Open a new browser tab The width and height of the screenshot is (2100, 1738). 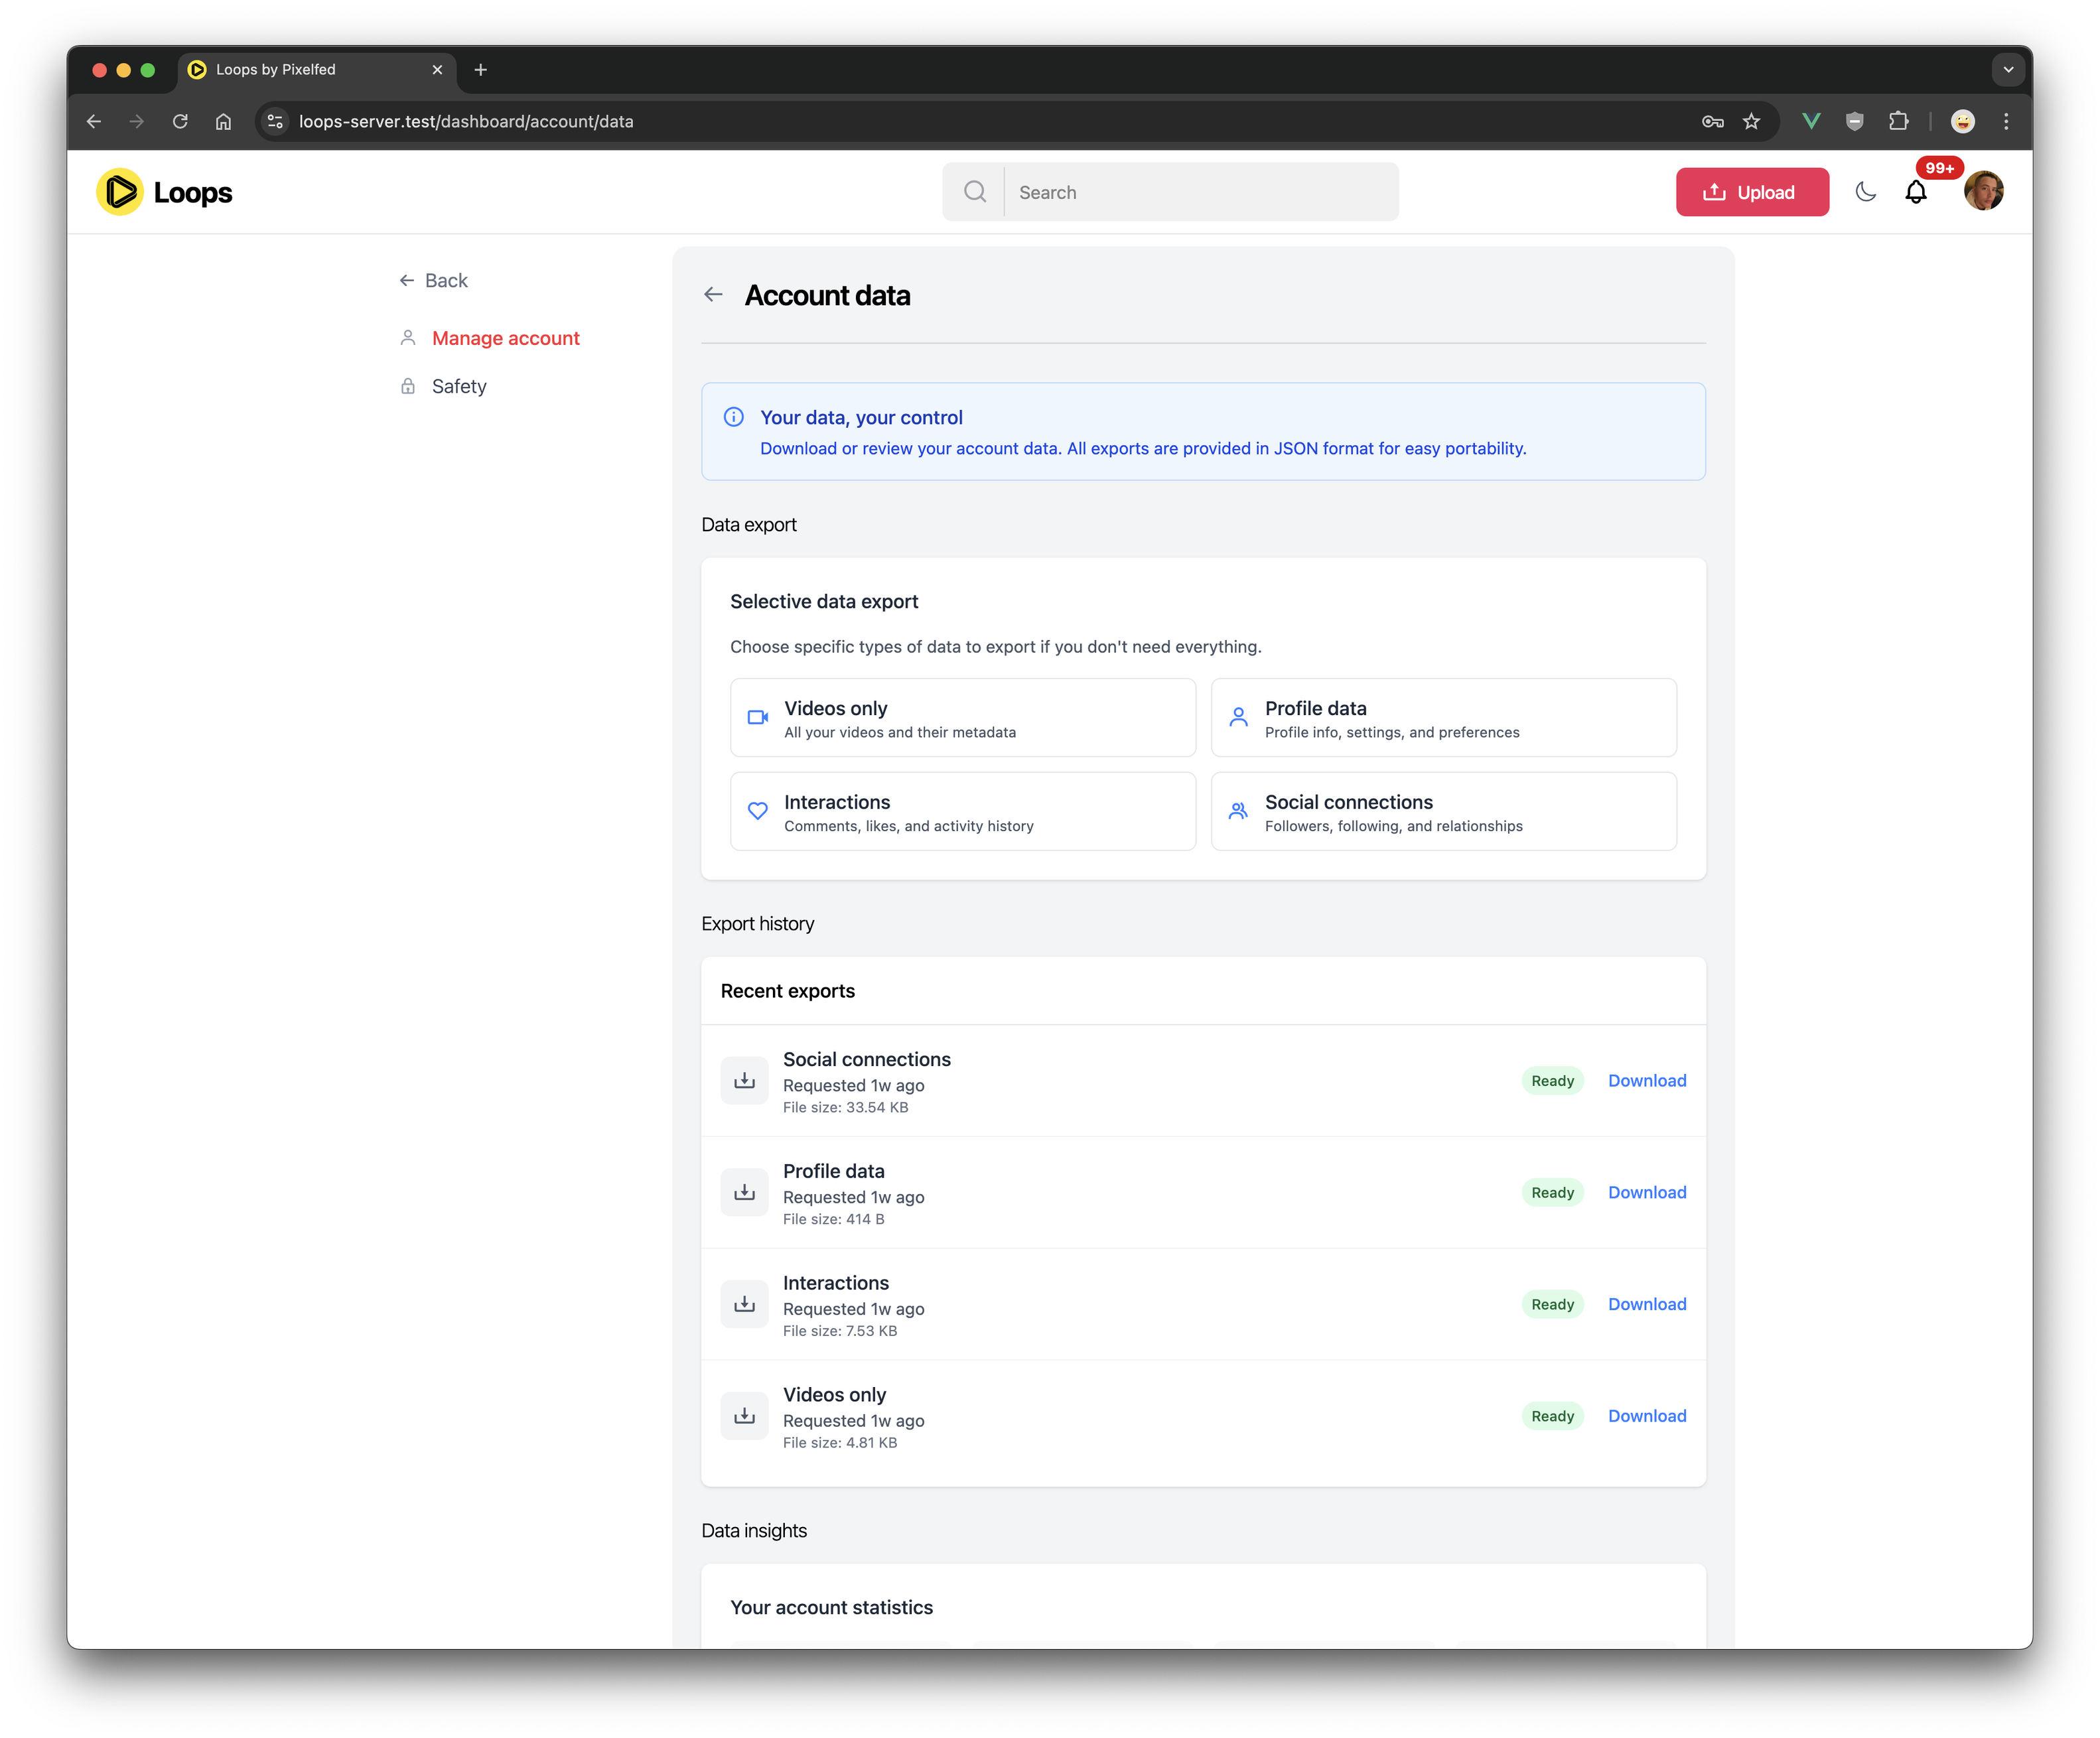tap(481, 70)
